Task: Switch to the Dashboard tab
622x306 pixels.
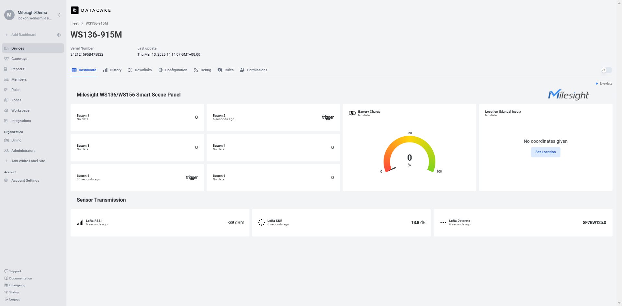Action: 84,70
